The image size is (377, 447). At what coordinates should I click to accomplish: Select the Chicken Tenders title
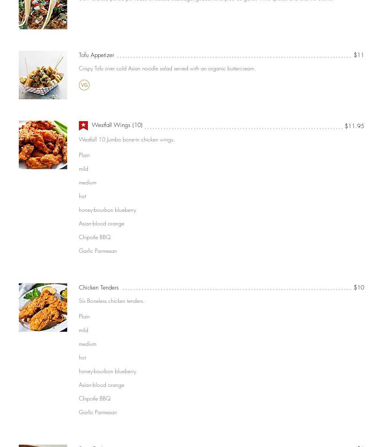click(98, 288)
